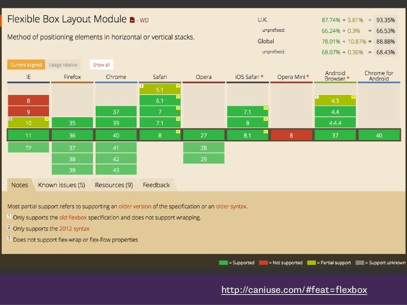
Task: Select the IE 8 not-supported cell
Action: click(x=28, y=100)
